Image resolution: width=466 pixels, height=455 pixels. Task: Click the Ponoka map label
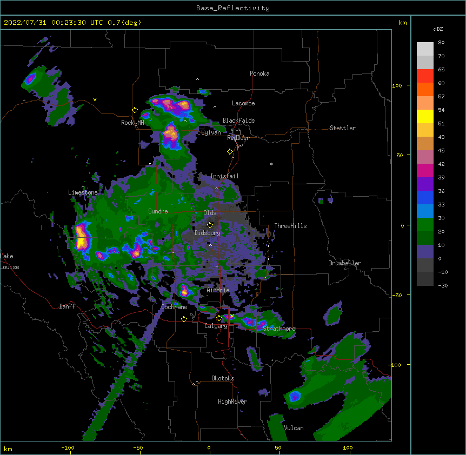pyautogui.click(x=259, y=73)
